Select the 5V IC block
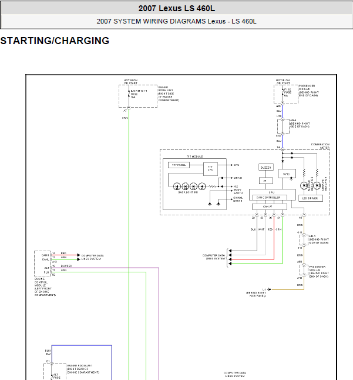 coord(287,174)
